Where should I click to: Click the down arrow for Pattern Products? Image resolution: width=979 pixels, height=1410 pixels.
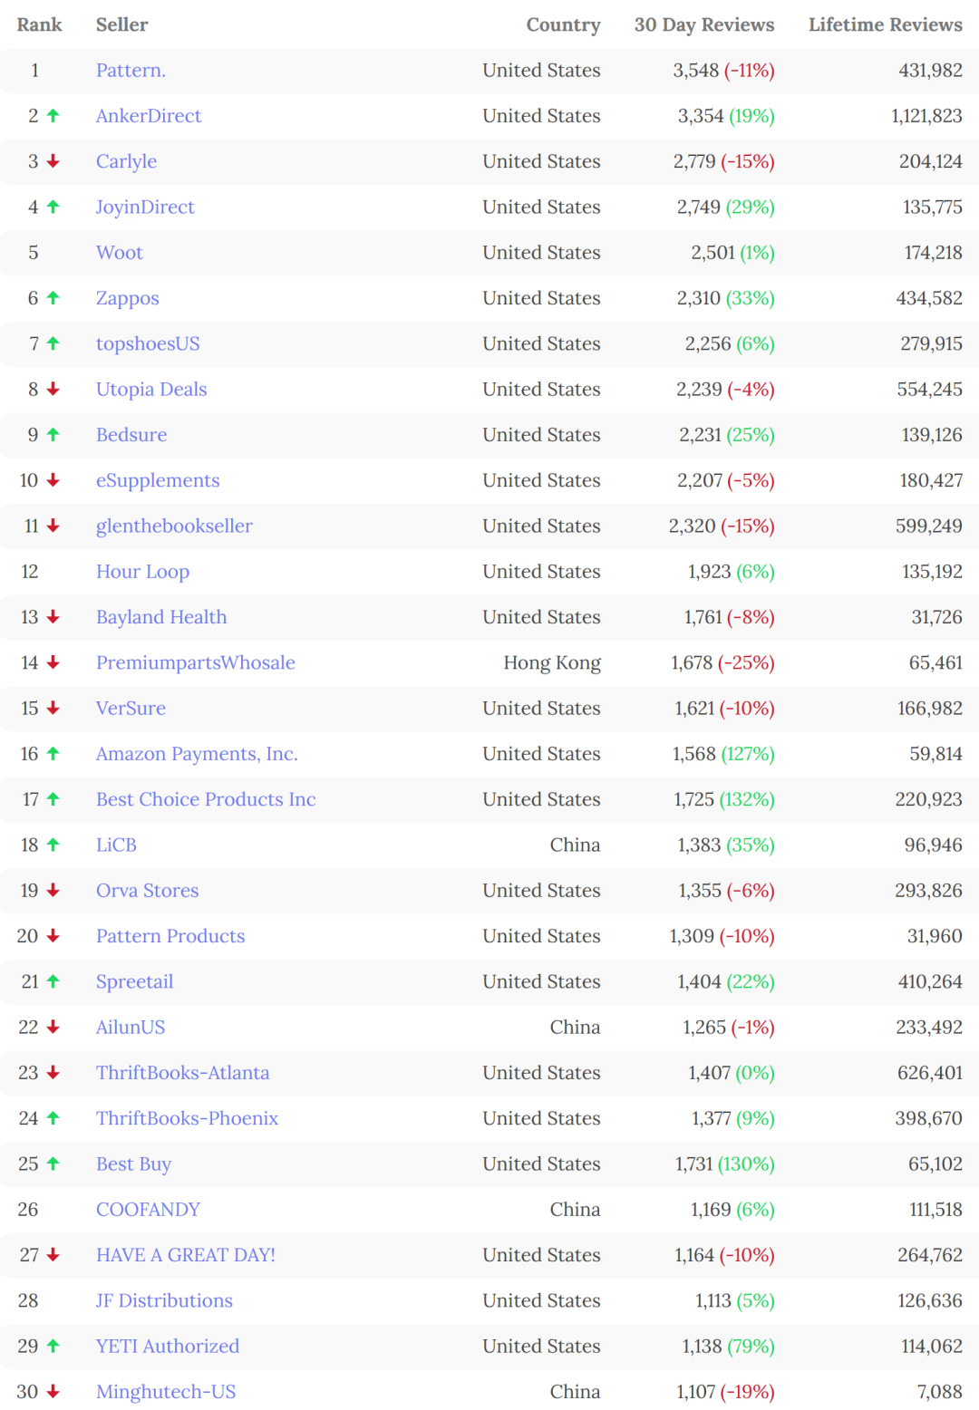click(53, 936)
